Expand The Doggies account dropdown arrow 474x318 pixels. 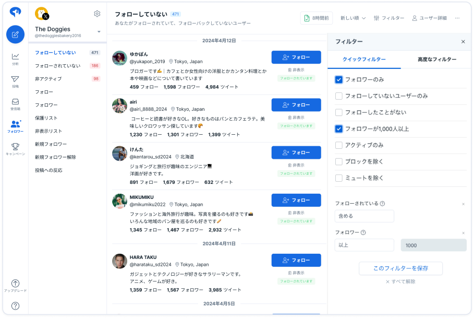[99, 32]
